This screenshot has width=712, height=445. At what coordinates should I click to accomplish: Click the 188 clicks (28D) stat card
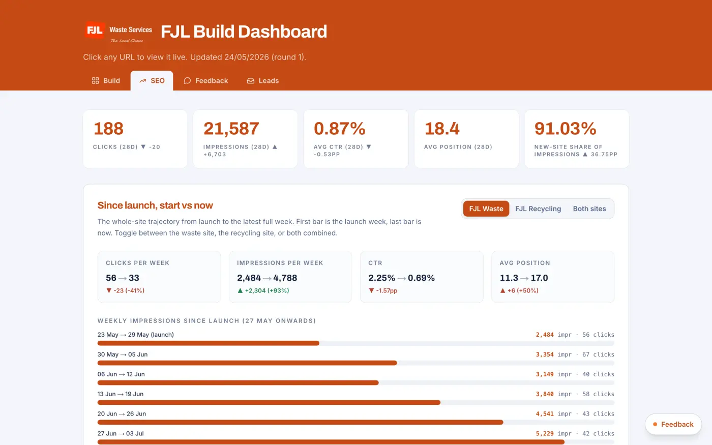coord(135,139)
